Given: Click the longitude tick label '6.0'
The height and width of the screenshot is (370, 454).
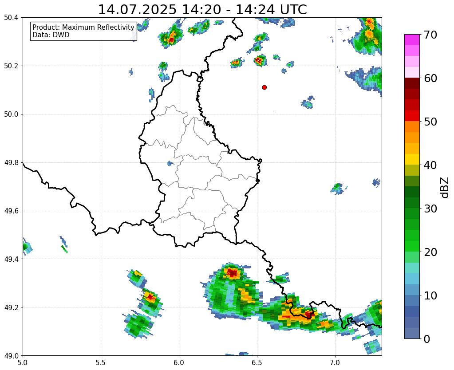Looking at the screenshot, I should tap(179, 362).
